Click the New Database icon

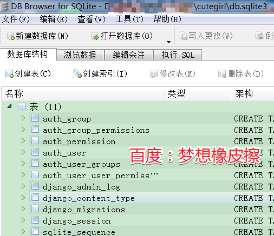[x=11, y=36]
